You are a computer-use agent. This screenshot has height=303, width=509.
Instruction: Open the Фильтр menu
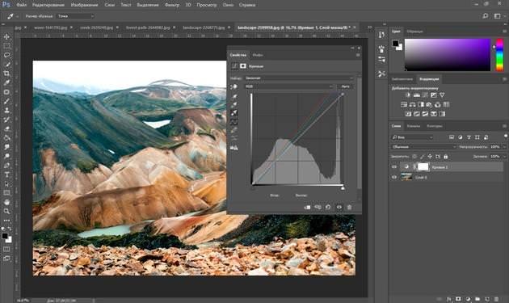click(x=172, y=5)
